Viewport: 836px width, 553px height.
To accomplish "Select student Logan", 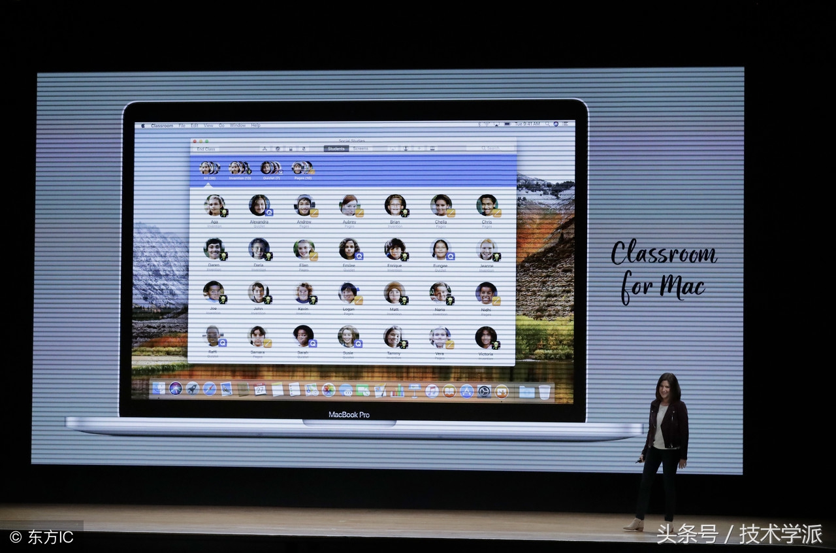I will click(349, 297).
